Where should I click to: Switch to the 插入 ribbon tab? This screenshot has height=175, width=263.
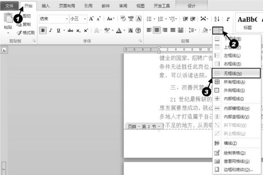[x=46, y=6]
